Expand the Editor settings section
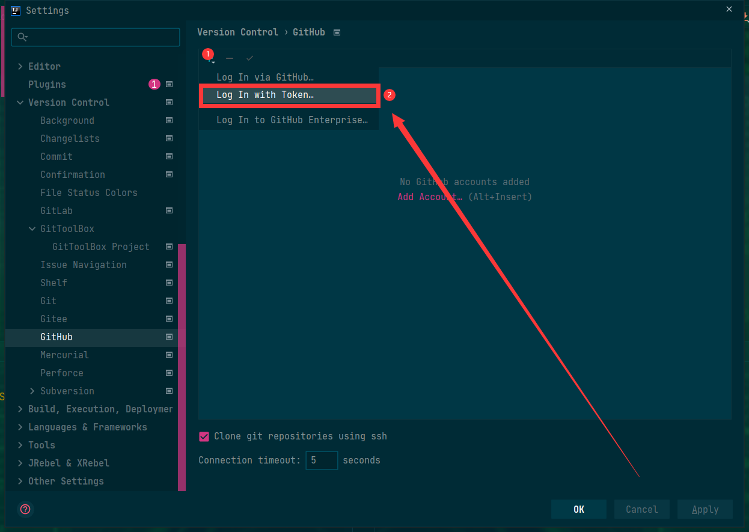The height and width of the screenshot is (532, 749). coord(20,66)
